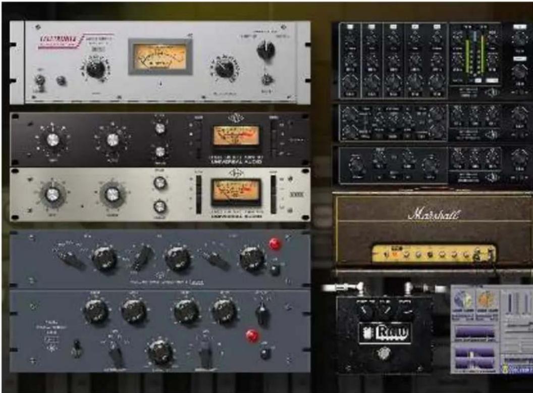Image resolution: width=533 pixels, height=393 pixels.
Task: Click the Marshall amp gold control panel
Action: click(x=434, y=254)
